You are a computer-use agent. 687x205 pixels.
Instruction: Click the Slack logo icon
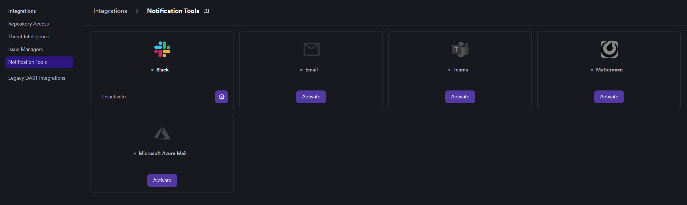pos(162,49)
